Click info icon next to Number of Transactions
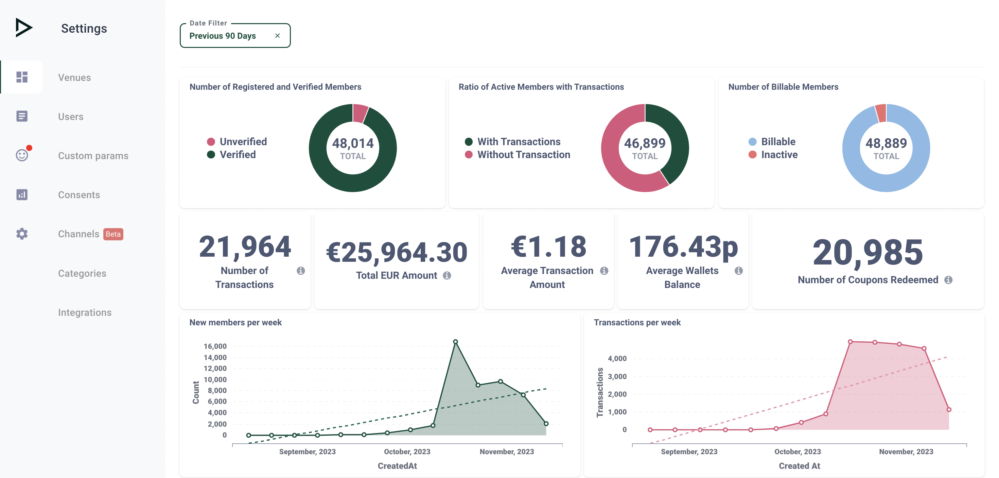999x478 pixels. pos(301,270)
